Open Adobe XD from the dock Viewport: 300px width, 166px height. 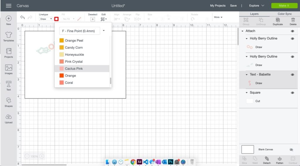point(139,162)
